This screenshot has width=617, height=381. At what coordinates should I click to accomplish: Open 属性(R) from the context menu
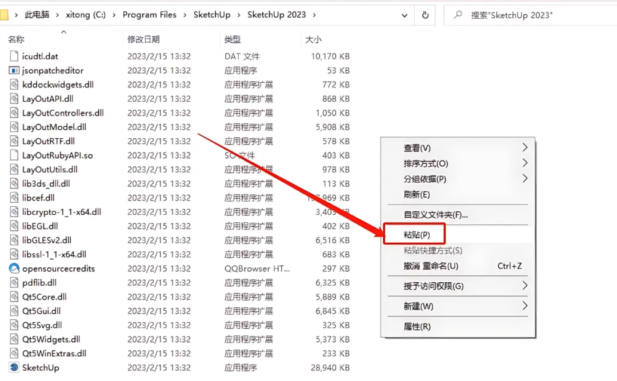[x=458, y=326]
